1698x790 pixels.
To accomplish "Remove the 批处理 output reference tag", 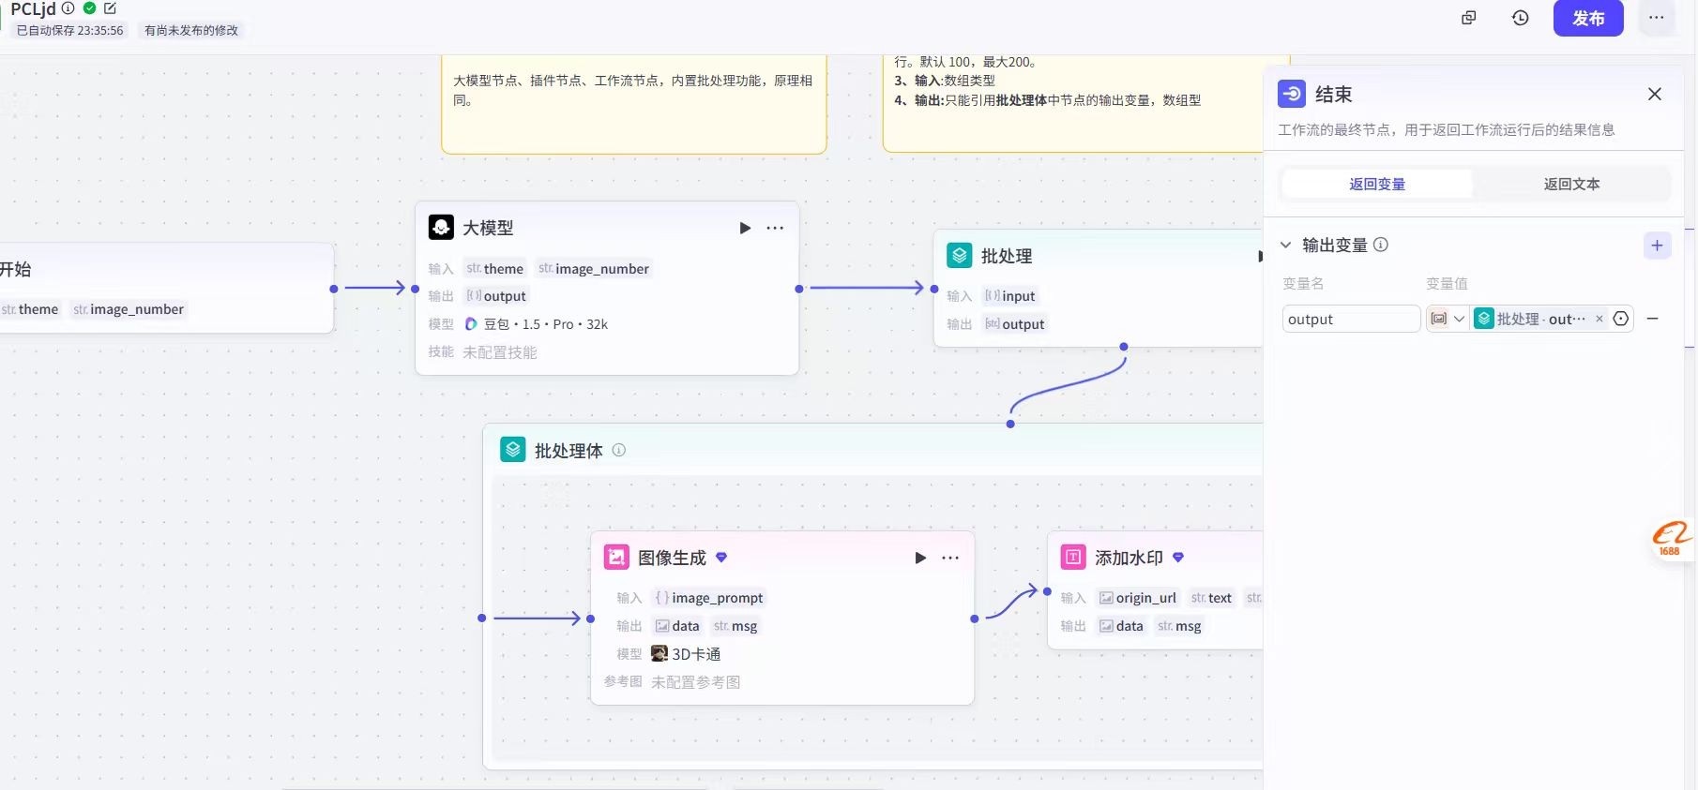I will 1599,319.
